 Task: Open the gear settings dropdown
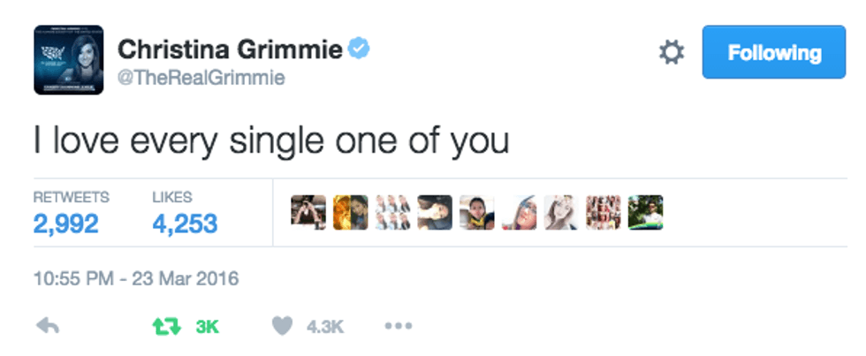(x=672, y=53)
